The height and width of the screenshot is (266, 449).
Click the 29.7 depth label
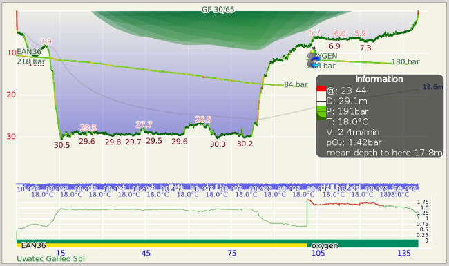pyautogui.click(x=133, y=142)
